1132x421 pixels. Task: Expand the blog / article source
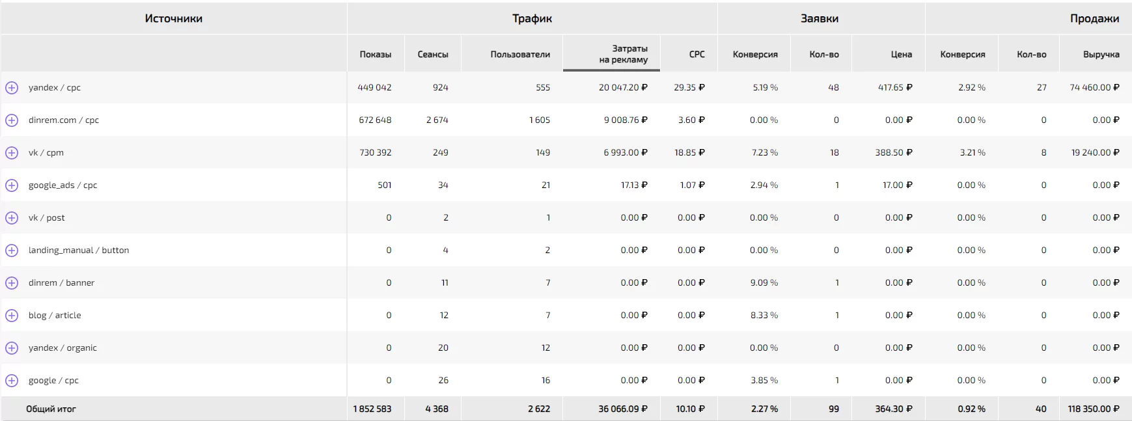[x=12, y=315]
